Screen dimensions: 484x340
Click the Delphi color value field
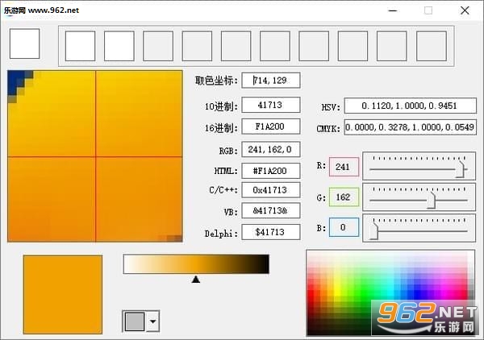point(271,232)
